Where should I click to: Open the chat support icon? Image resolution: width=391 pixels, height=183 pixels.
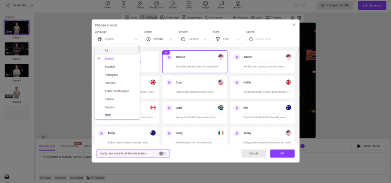[7, 177]
